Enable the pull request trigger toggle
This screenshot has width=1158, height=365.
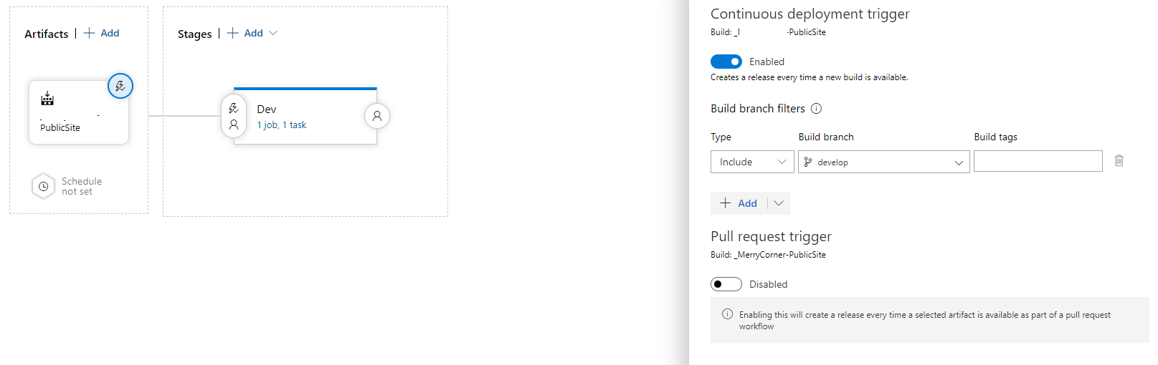click(726, 284)
